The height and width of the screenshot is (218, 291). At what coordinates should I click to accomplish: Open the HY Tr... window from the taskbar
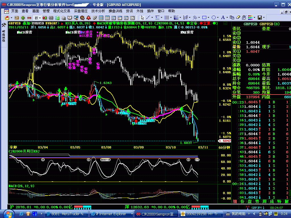(201, 214)
